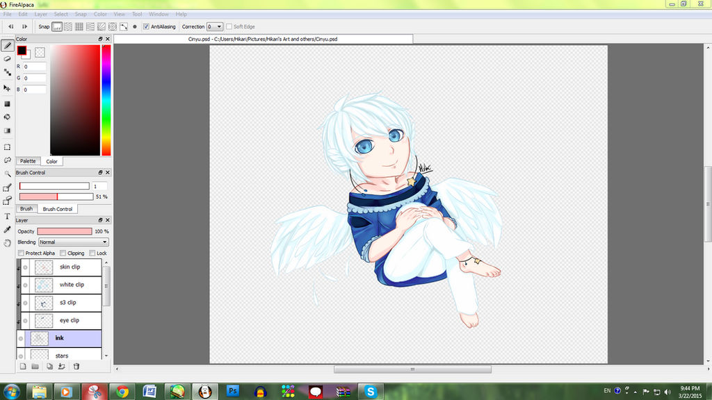
Task: Open the Correction dropdown
Action: pos(215,27)
